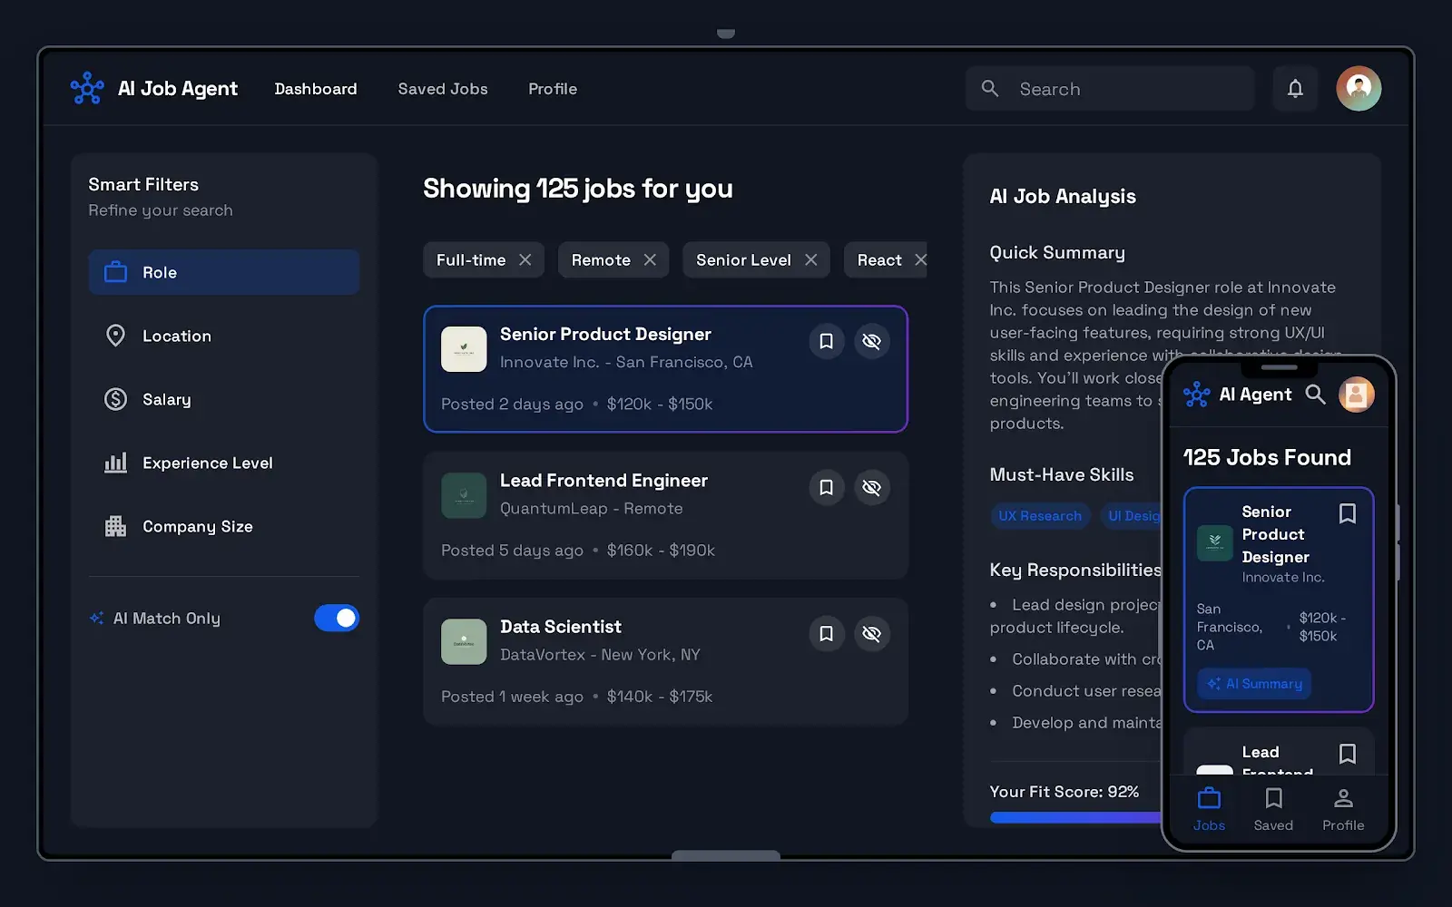The width and height of the screenshot is (1452, 907).
Task: Click the sparkle icon next to AI Match Only
Action: 96,618
